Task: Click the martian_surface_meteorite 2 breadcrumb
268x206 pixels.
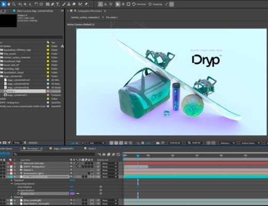Action: click(x=86, y=18)
